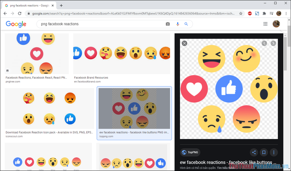Open the large preview reactions image
Screen dimensions: 291x171
[x=229, y=89]
